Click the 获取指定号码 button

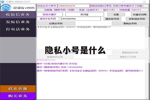click(137, 19)
